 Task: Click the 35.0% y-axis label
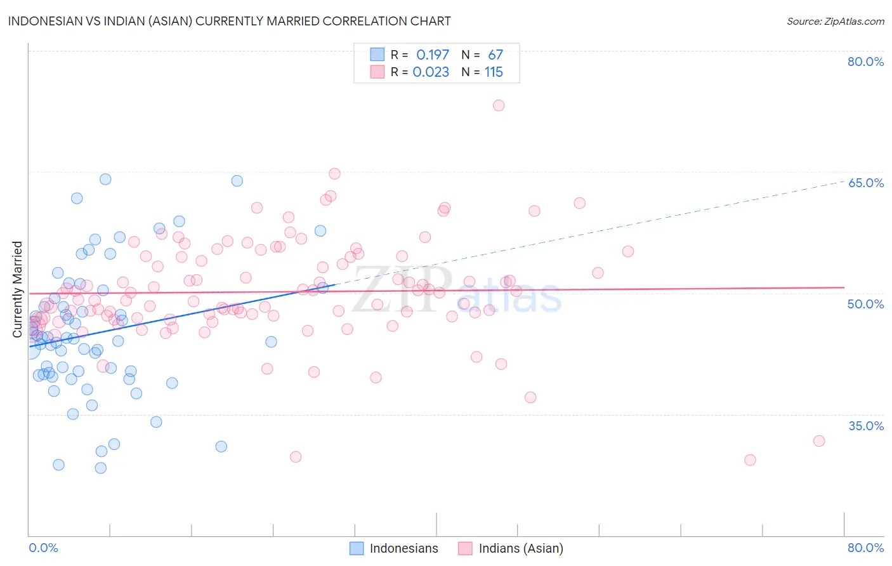[x=866, y=426]
